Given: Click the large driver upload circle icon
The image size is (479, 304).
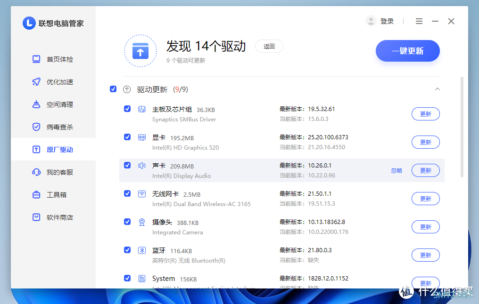Looking at the screenshot, I should pyautogui.click(x=140, y=51).
